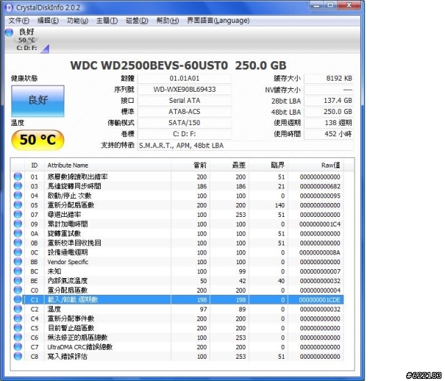
Task: Open the 幫助(H) menu
Action: (168, 21)
